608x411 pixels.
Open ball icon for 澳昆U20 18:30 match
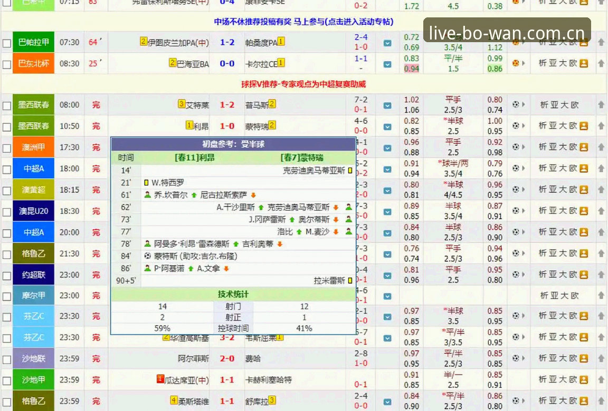click(516, 211)
